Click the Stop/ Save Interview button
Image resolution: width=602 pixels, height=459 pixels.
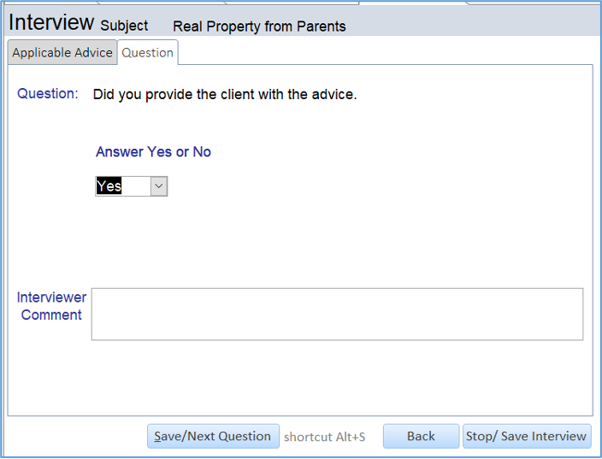pos(526,436)
